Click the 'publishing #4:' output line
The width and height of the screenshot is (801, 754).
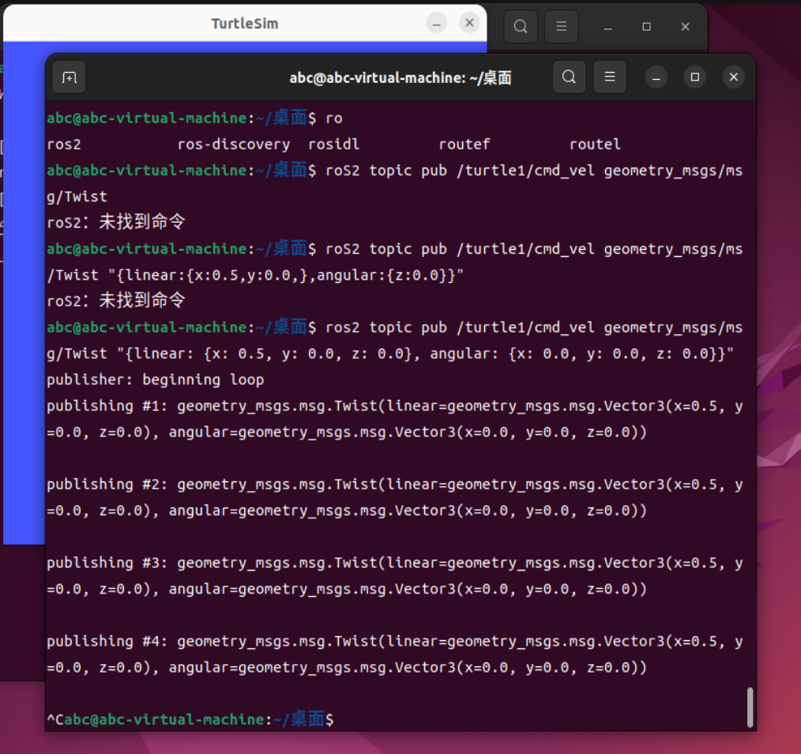(x=394, y=654)
